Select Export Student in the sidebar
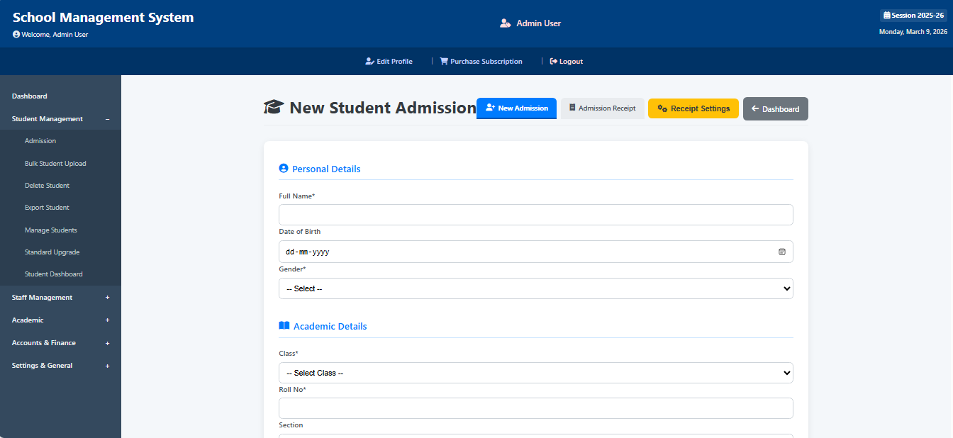This screenshot has width=953, height=438. point(47,207)
